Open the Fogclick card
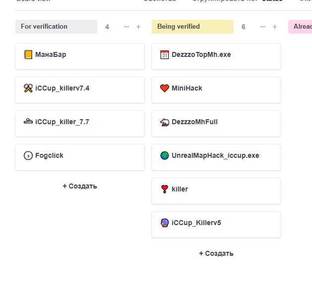Image resolution: width=312 pixels, height=281 pixels. coord(80,157)
